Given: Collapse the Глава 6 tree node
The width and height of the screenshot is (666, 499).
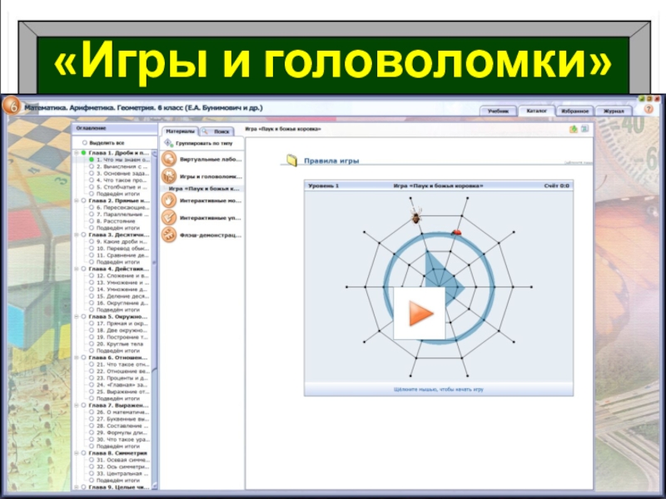Looking at the screenshot, I should point(77,358).
